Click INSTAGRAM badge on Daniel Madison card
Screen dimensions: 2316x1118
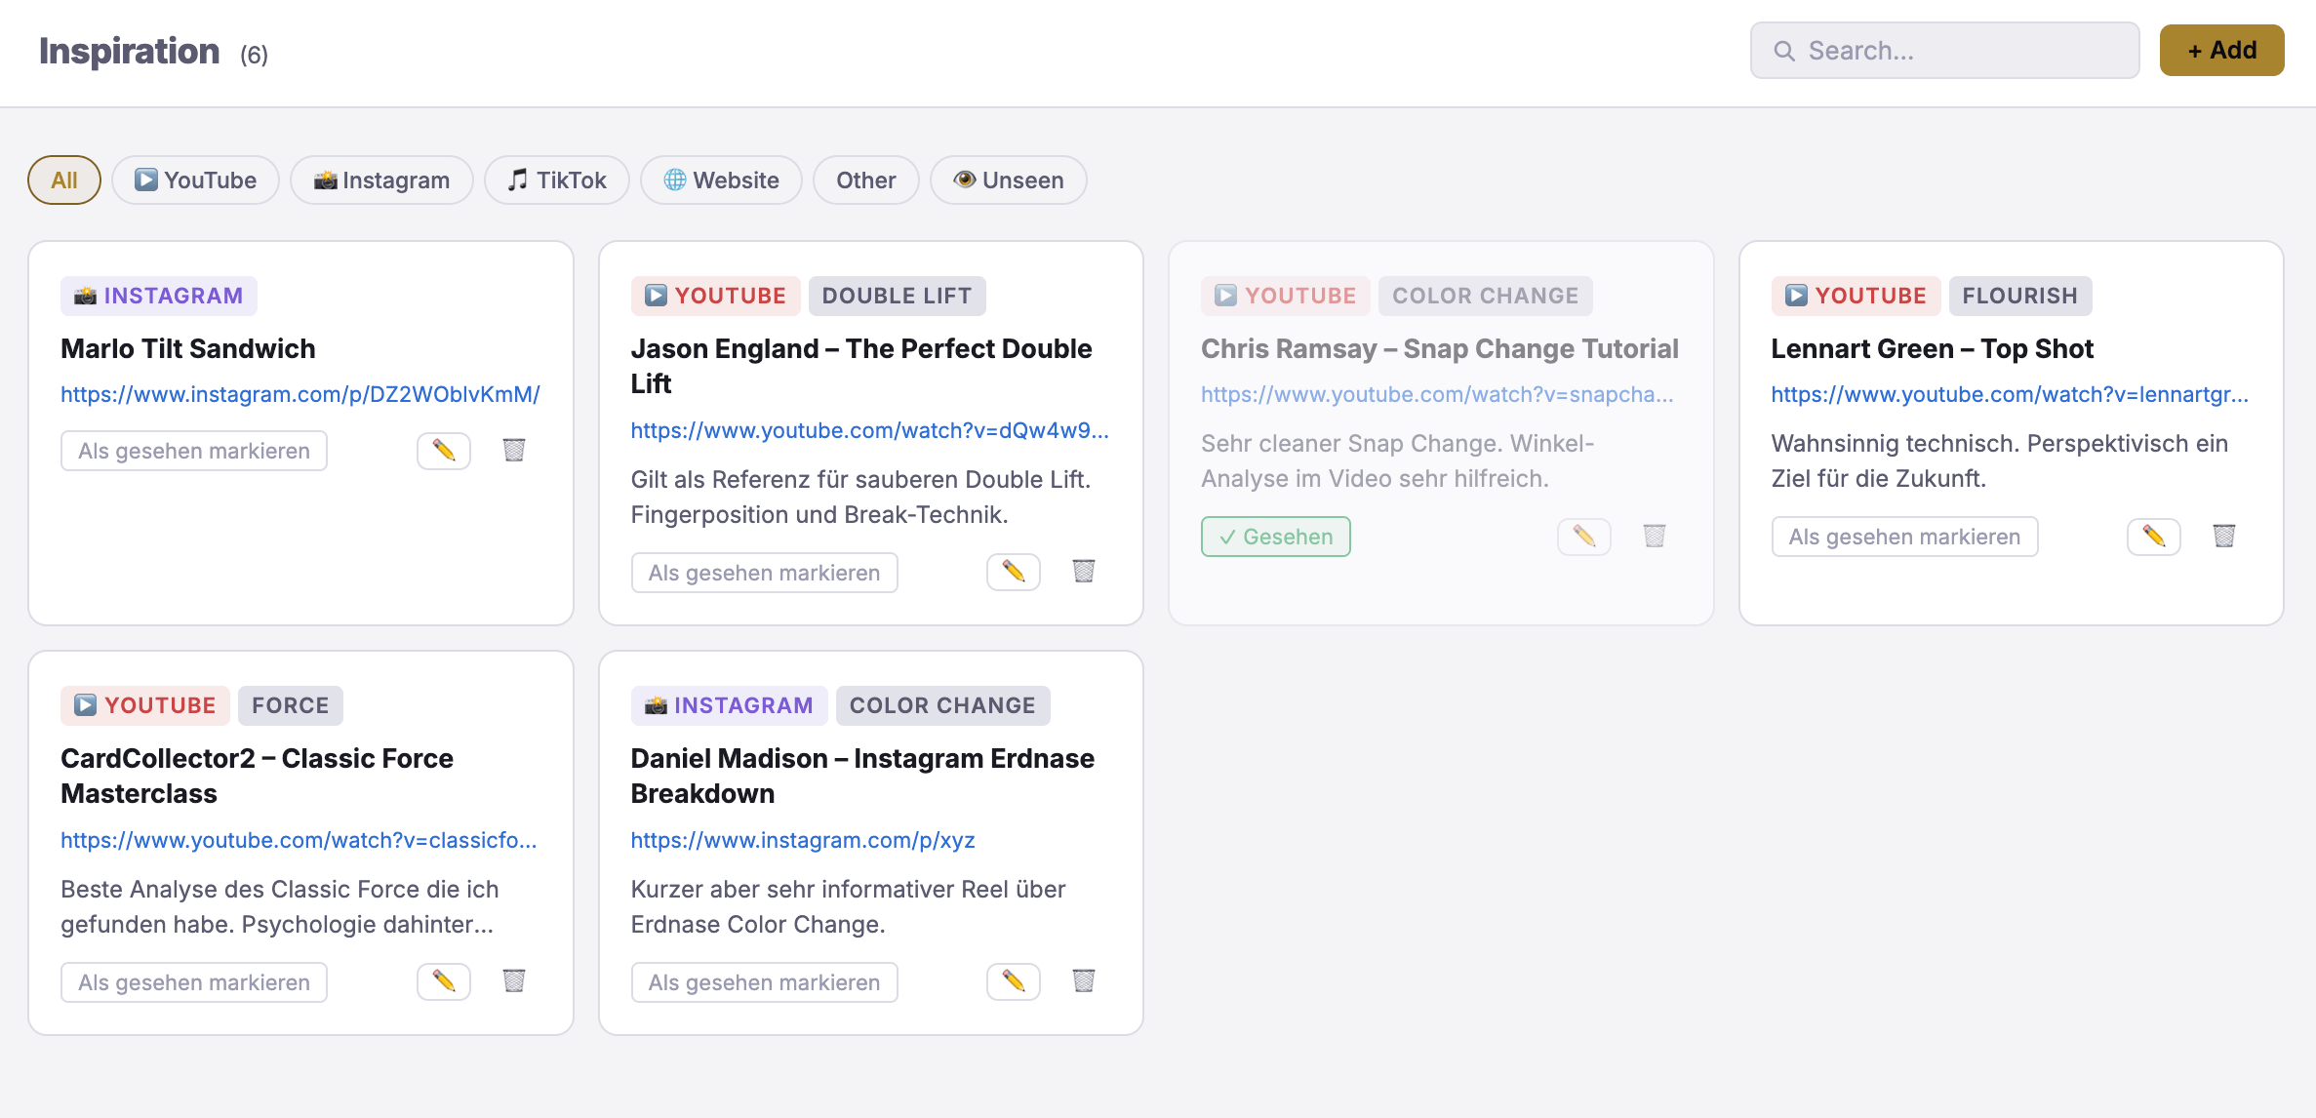click(729, 705)
